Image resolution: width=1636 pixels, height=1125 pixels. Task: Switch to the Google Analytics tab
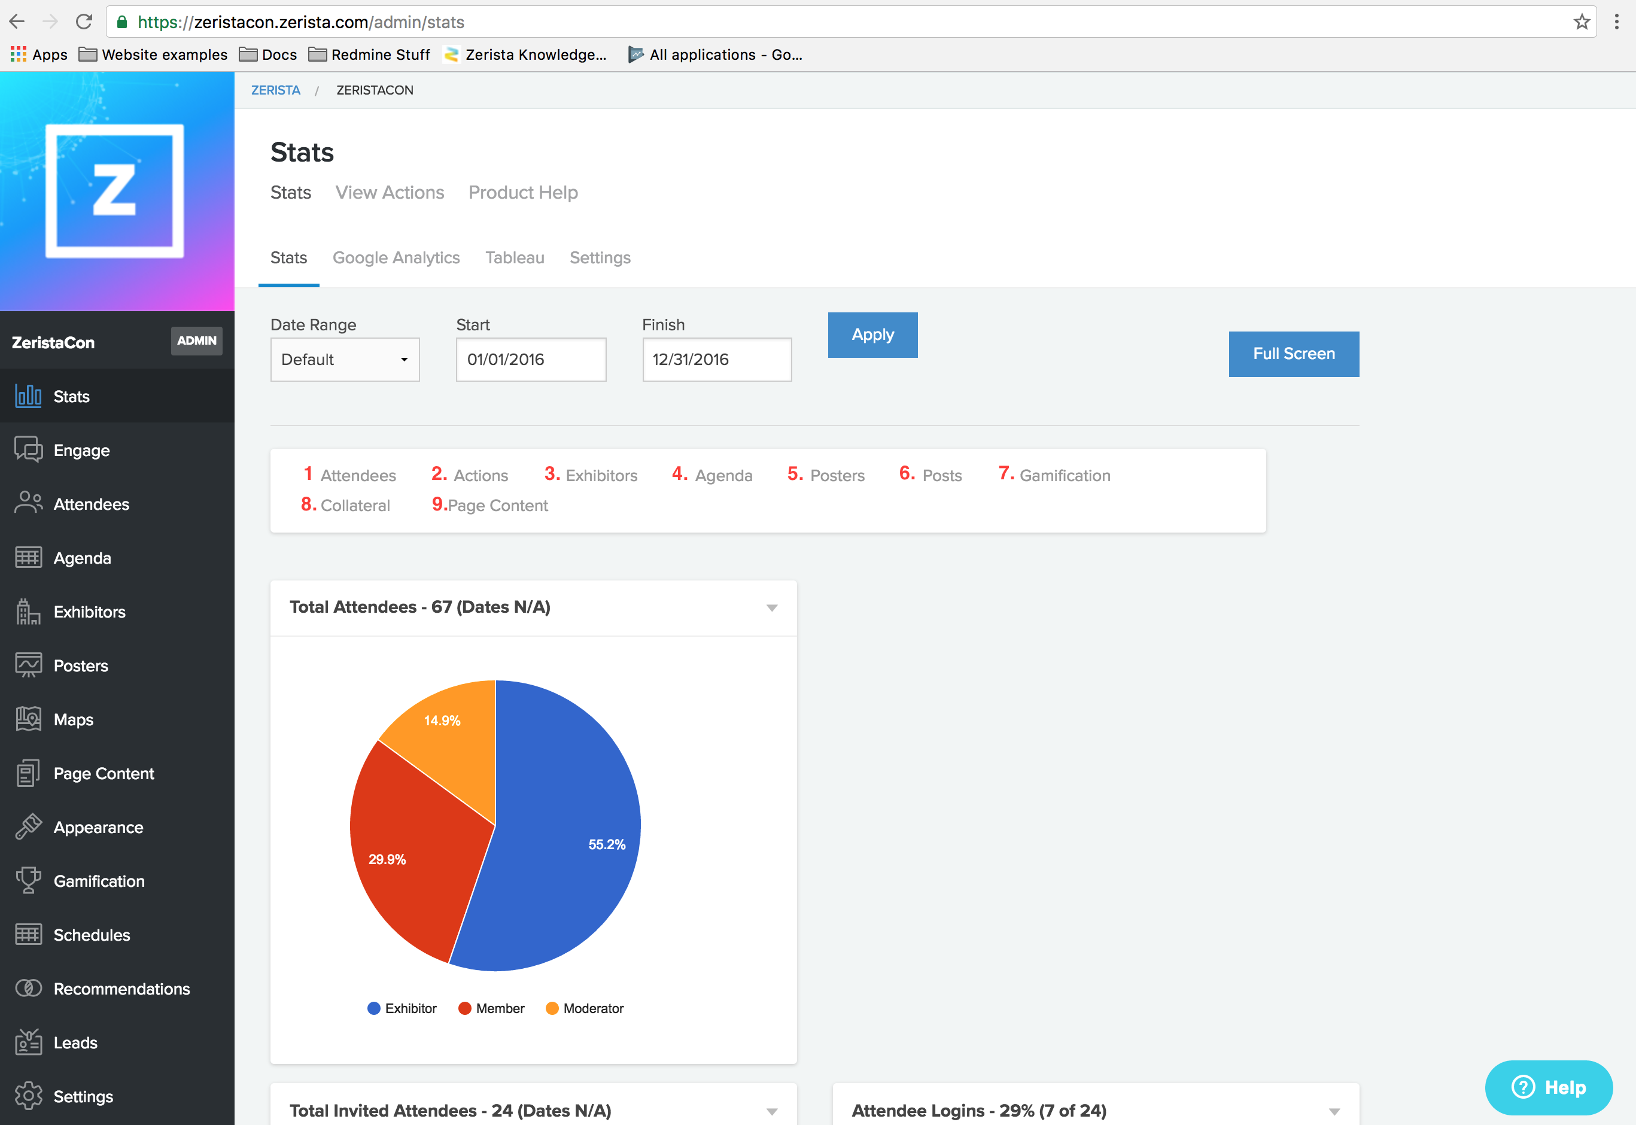tap(396, 258)
